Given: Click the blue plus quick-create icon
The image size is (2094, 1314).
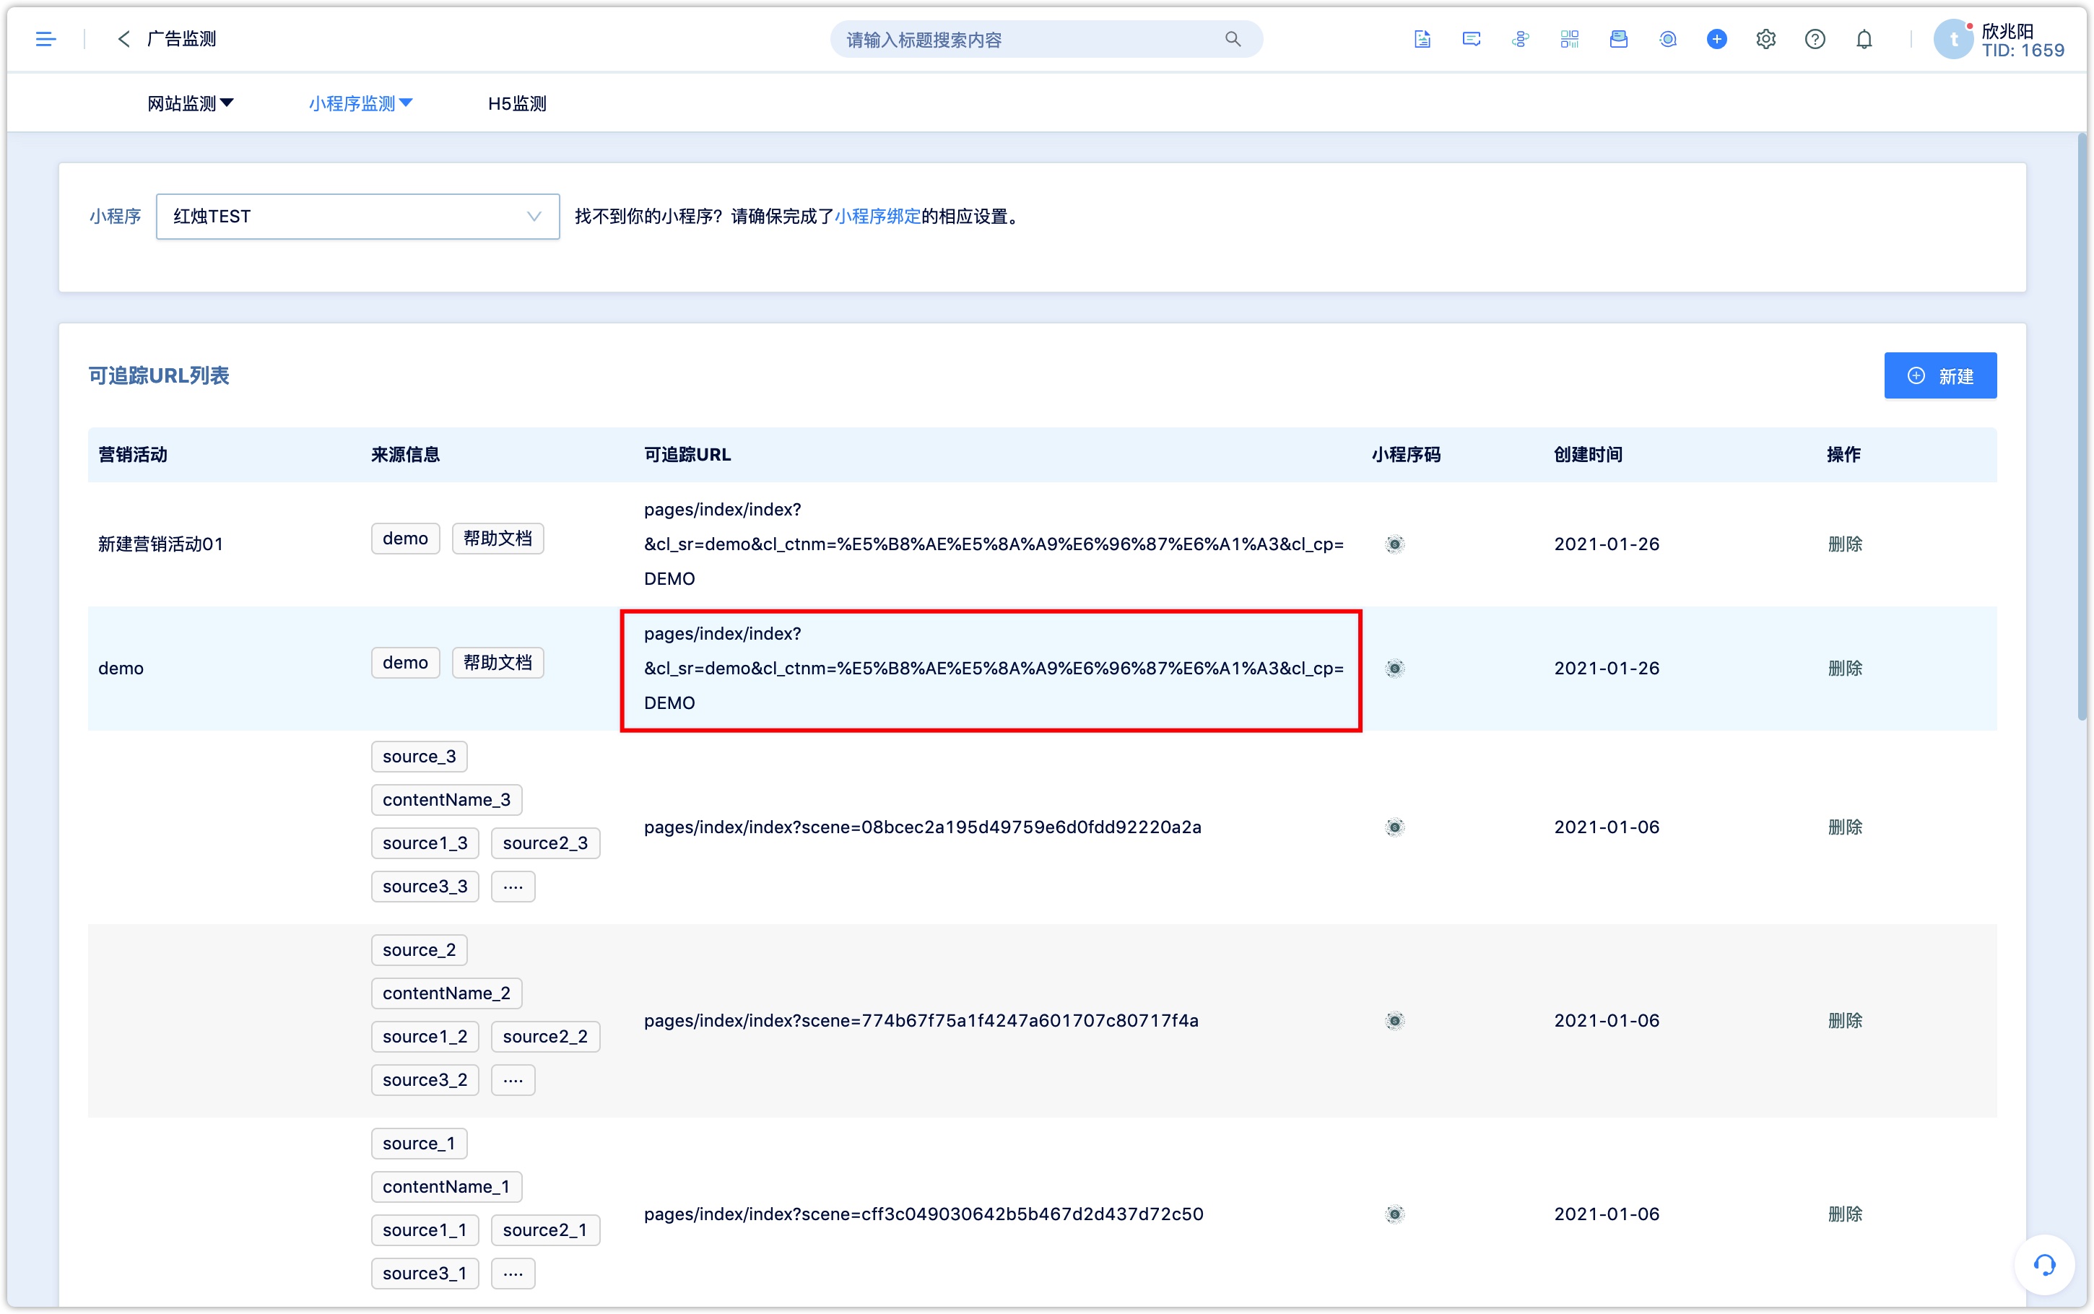Looking at the screenshot, I should coord(1716,39).
